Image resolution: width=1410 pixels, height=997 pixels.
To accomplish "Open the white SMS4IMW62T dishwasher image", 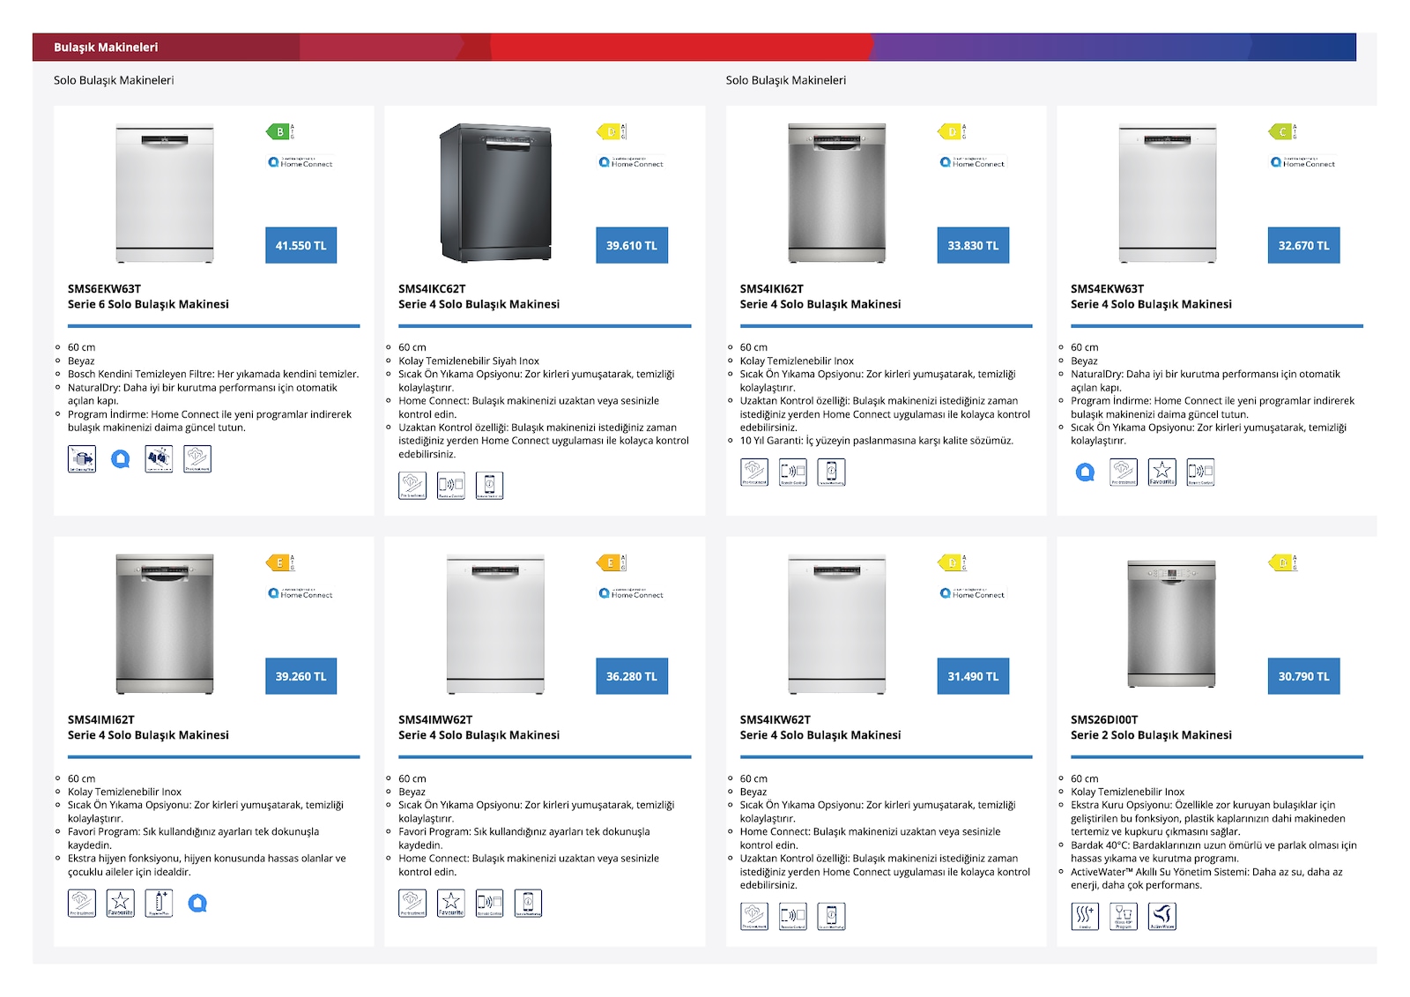I will pos(495,624).
